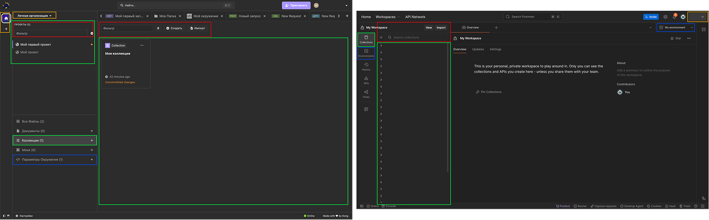Open three-dot menu on Моя коллекция card
Screen dimensions: 709x220
[x=142, y=45]
